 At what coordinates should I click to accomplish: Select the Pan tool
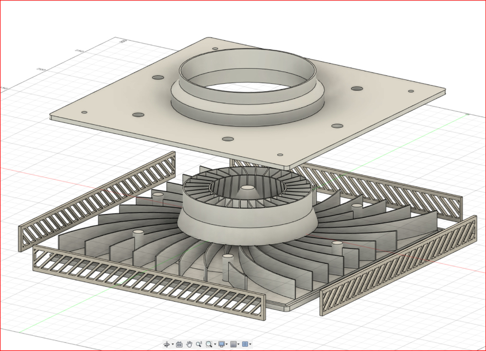(x=189, y=344)
